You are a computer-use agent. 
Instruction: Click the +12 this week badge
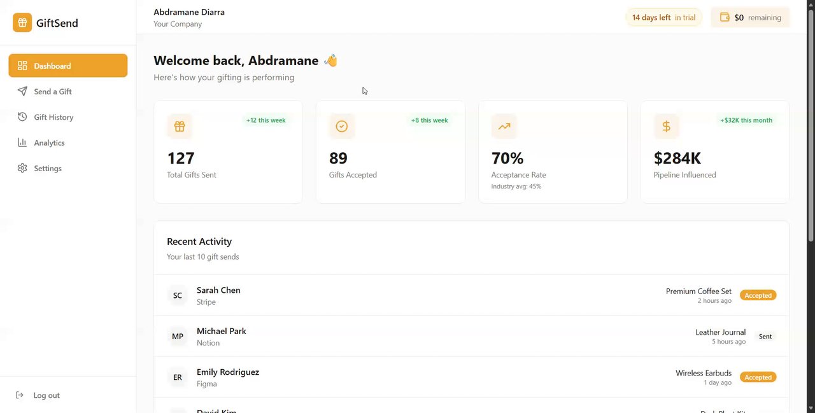(266, 120)
